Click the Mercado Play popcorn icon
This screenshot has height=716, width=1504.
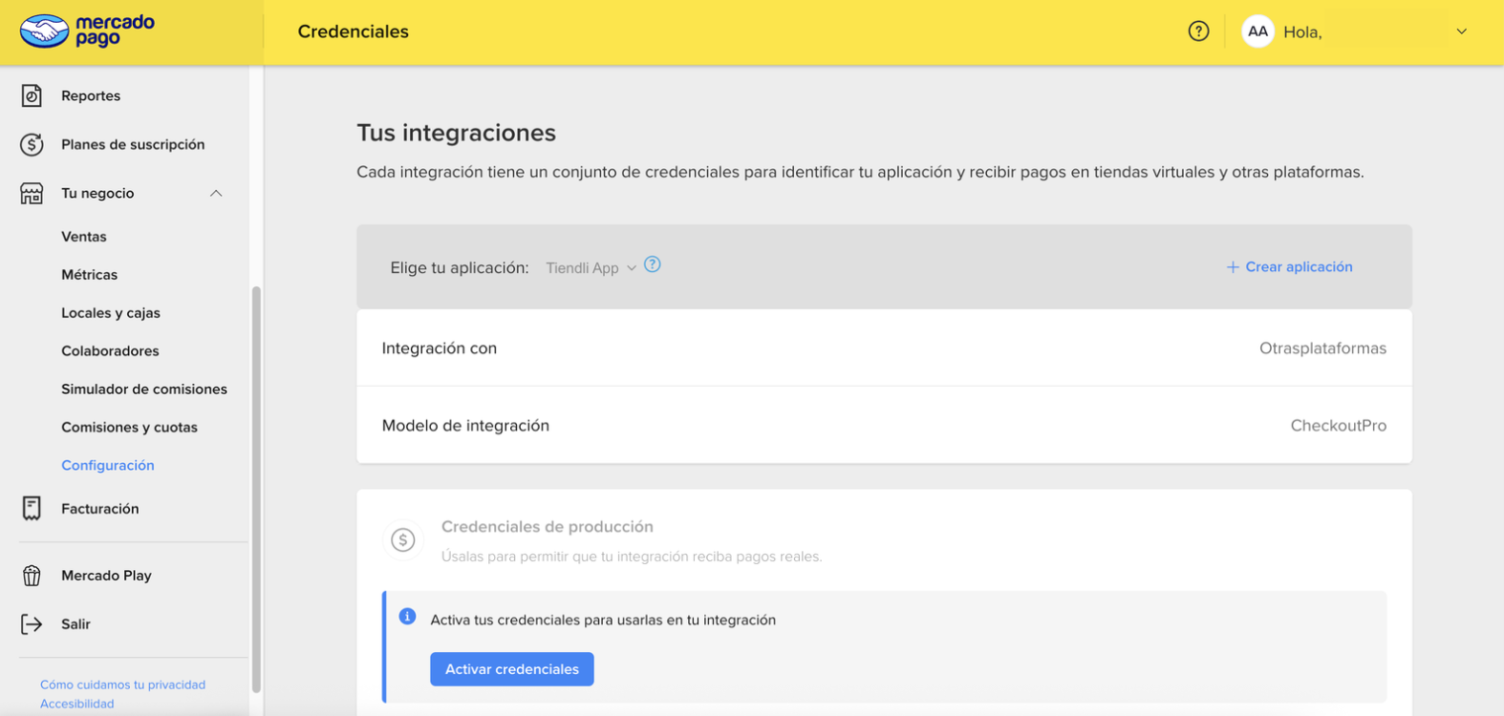32,575
